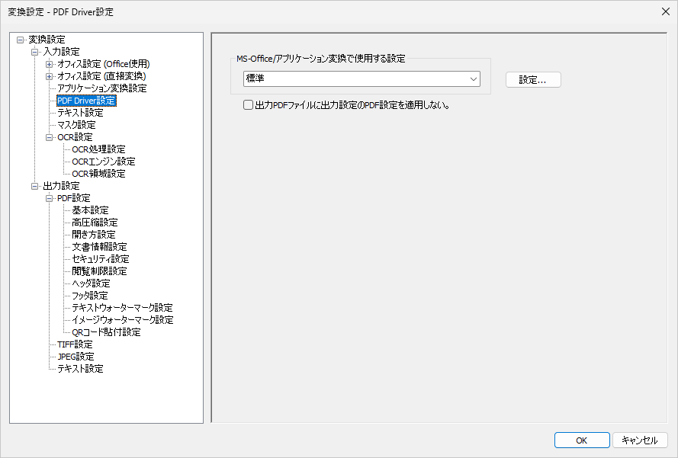
Task: Collapse the 出力設定 tree branch
Action: [34, 185]
